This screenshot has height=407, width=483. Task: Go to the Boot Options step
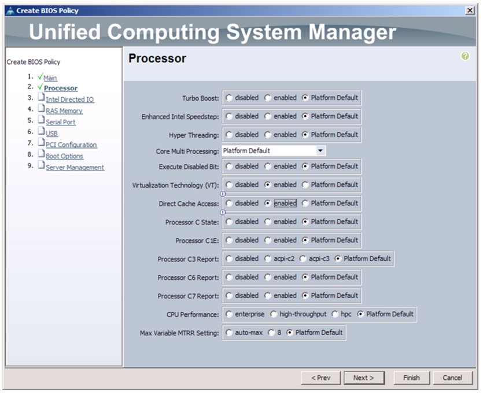65,156
